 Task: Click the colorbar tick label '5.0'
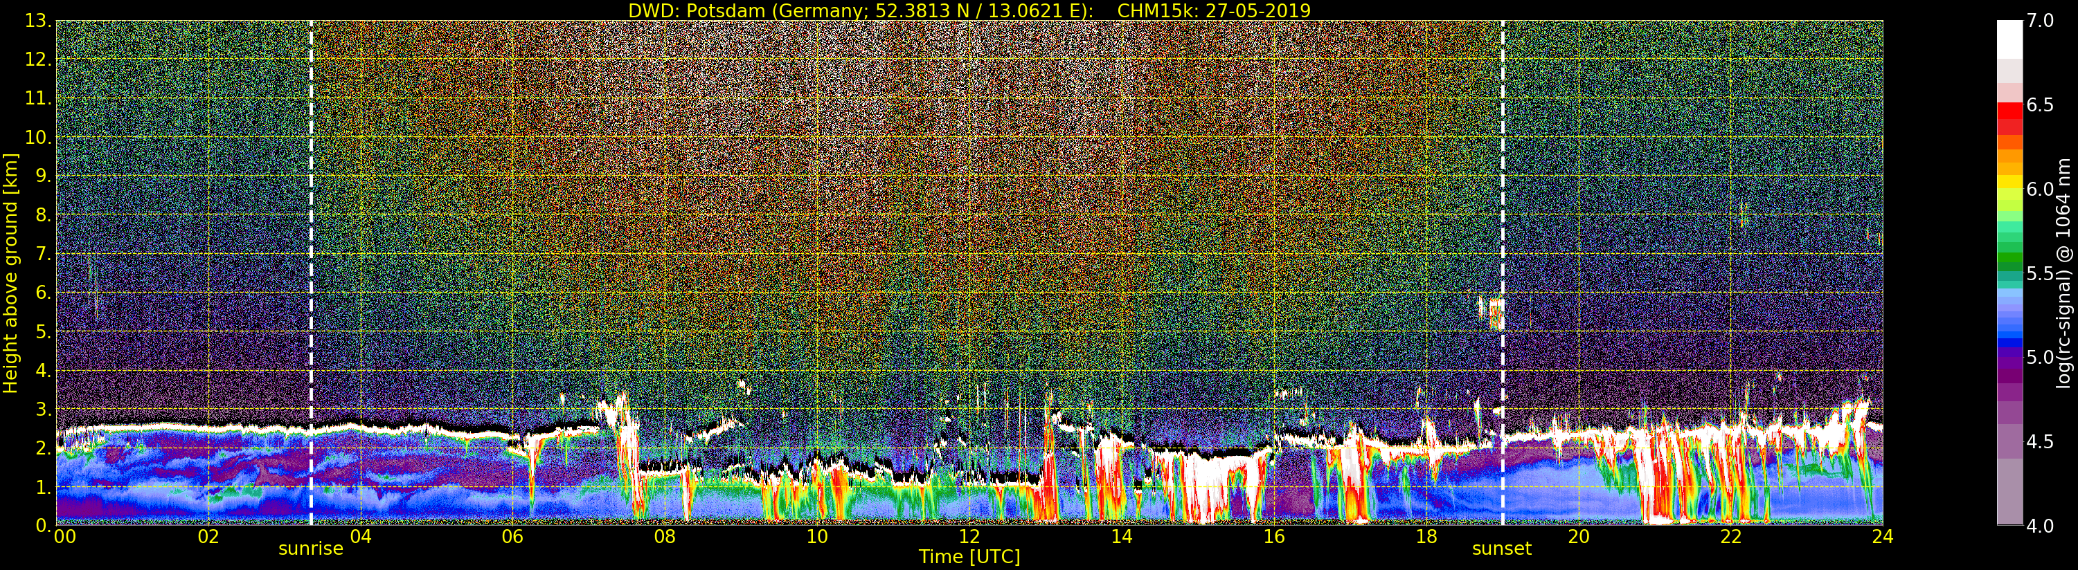point(2040,357)
